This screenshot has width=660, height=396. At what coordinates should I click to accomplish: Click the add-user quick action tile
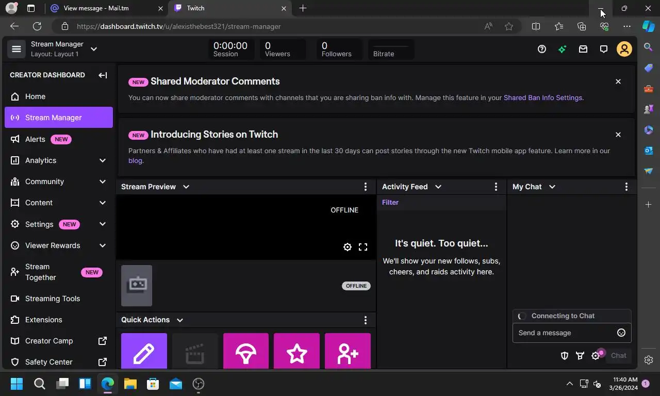click(348, 351)
